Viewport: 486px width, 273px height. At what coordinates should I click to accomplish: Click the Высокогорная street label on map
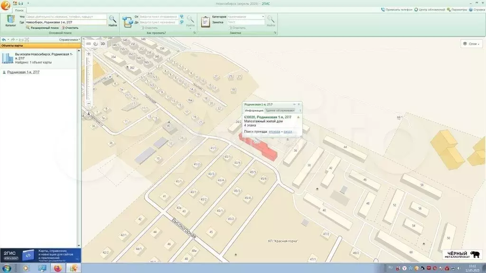point(184,228)
